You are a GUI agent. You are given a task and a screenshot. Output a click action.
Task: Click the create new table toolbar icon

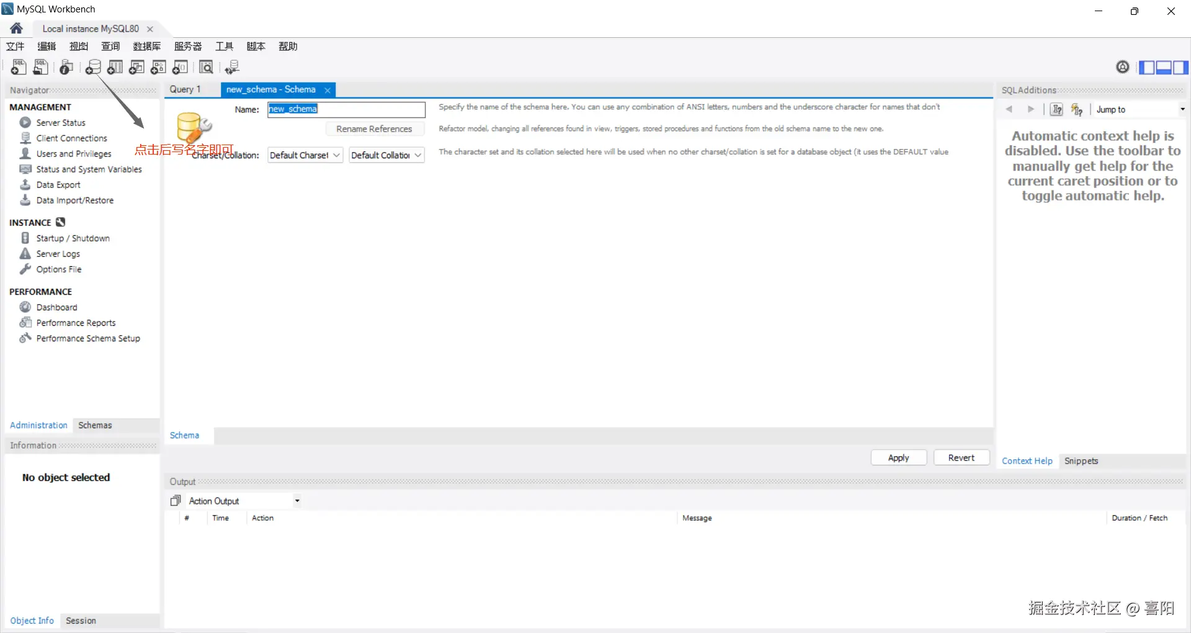click(115, 67)
